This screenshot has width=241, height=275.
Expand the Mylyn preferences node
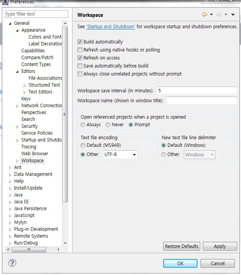point(10,223)
